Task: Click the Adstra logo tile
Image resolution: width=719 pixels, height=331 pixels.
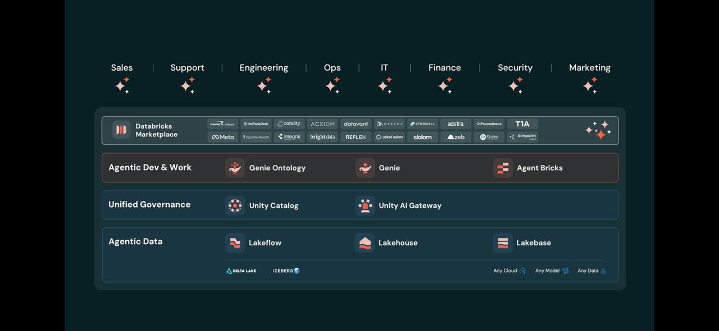Action: click(456, 124)
